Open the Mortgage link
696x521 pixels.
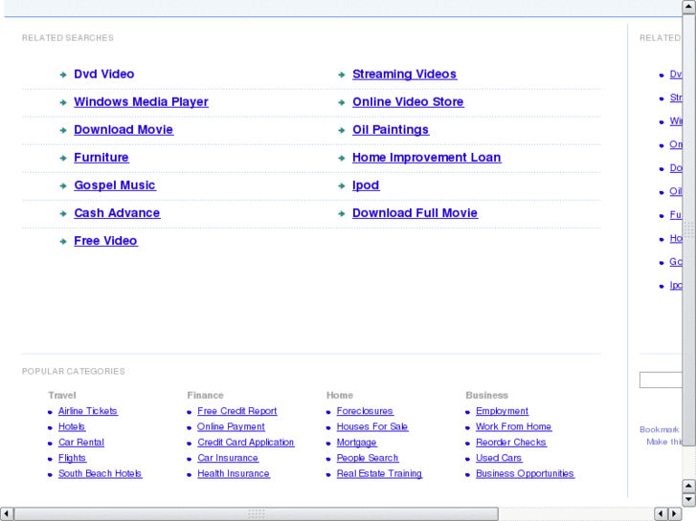[356, 442]
